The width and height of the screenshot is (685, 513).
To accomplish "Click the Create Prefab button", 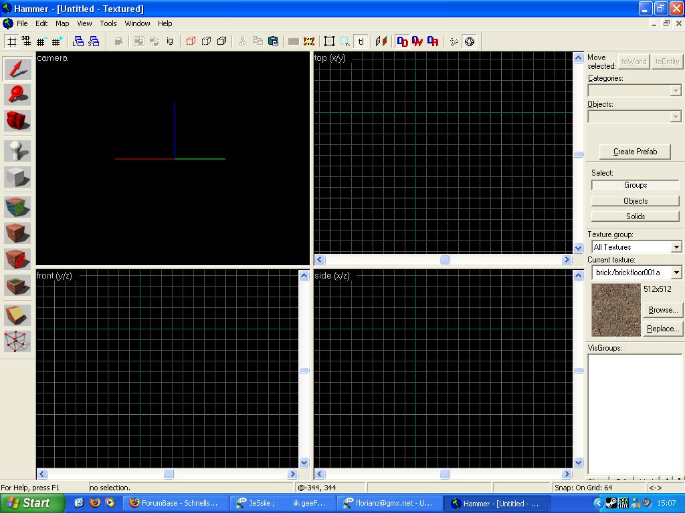I will pos(635,152).
